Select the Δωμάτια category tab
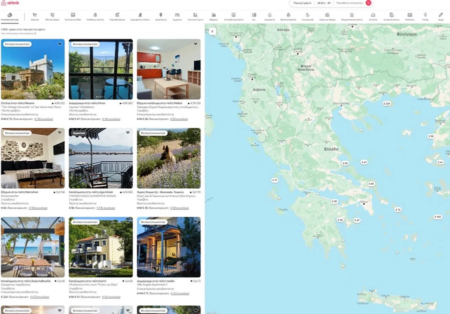Screen dimensions: 450x314 (177, 17)
